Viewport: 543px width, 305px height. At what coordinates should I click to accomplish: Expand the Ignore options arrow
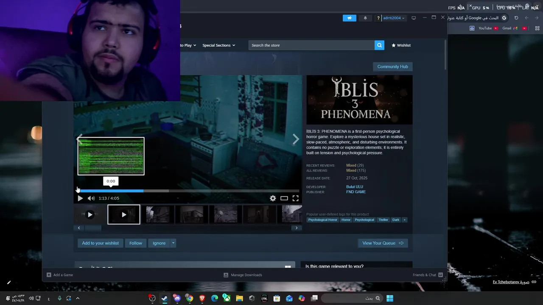pos(173,243)
